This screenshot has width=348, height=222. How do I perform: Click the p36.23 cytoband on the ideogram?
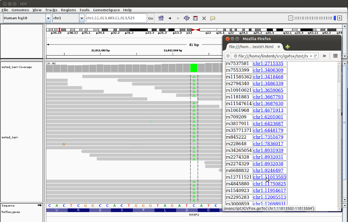[x=56, y=33]
